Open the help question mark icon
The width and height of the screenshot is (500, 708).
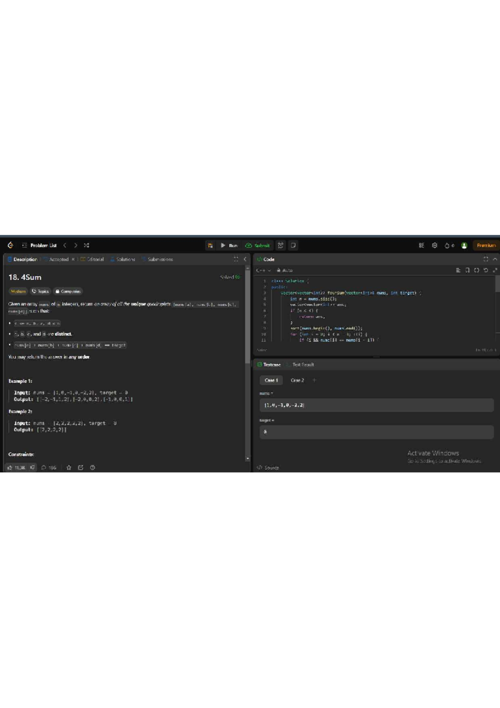pos(92,467)
